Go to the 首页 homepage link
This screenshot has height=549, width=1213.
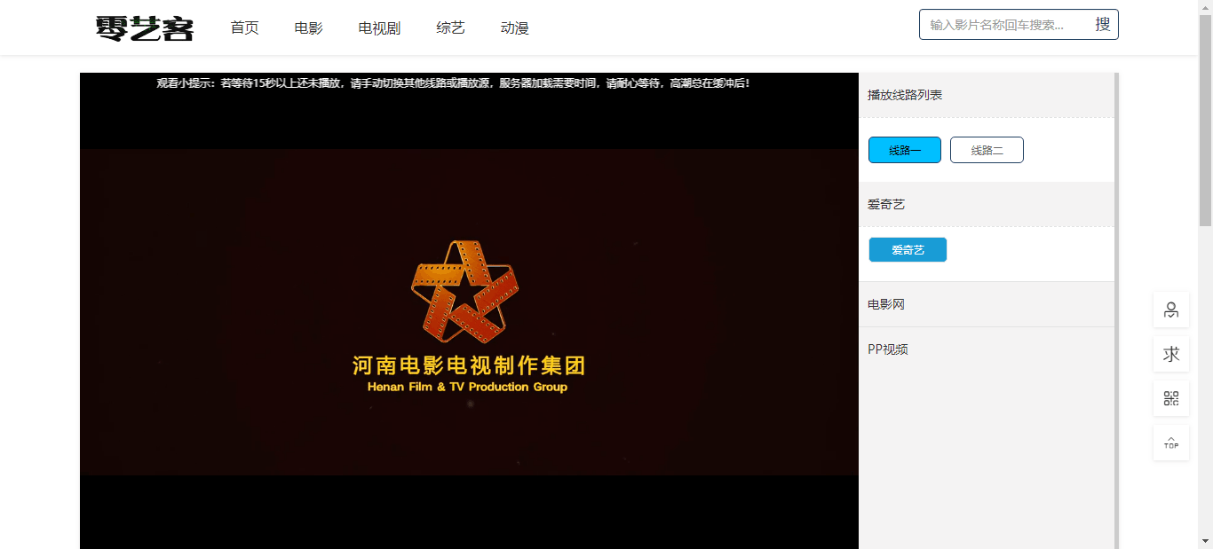[x=243, y=27]
